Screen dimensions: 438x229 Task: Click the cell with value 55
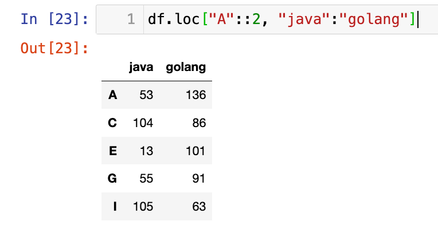146,178
